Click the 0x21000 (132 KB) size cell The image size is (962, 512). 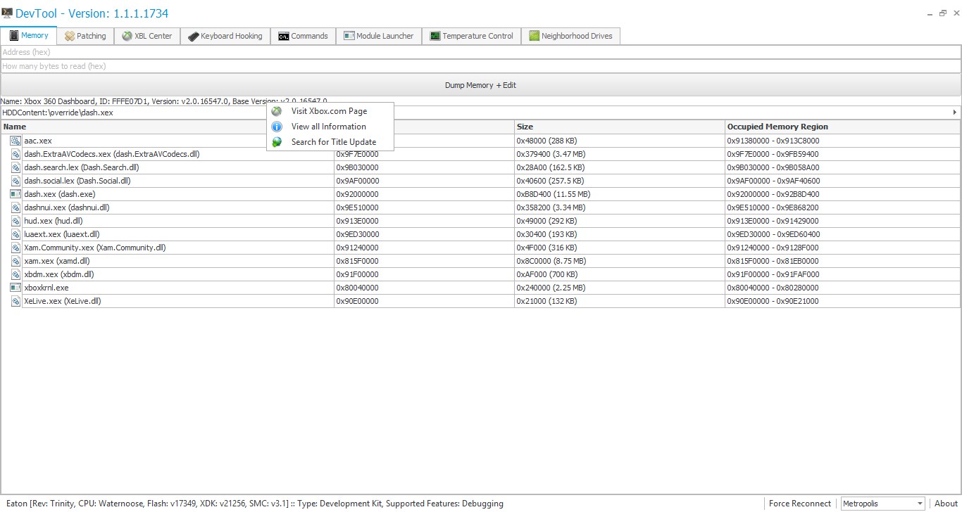click(620, 301)
